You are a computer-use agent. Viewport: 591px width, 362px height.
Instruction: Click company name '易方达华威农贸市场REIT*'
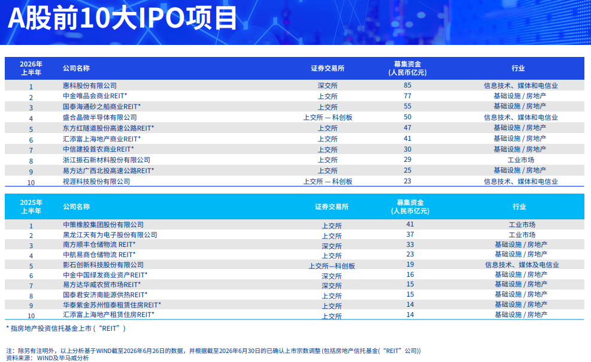point(102,285)
